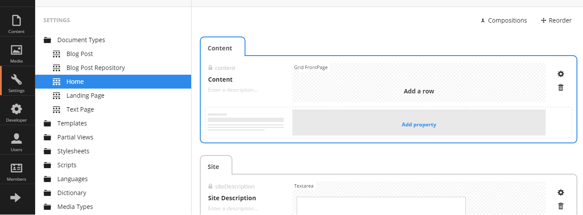Image resolution: width=583 pixels, height=215 pixels.
Task: Delete the Site Description property
Action: 561,206
